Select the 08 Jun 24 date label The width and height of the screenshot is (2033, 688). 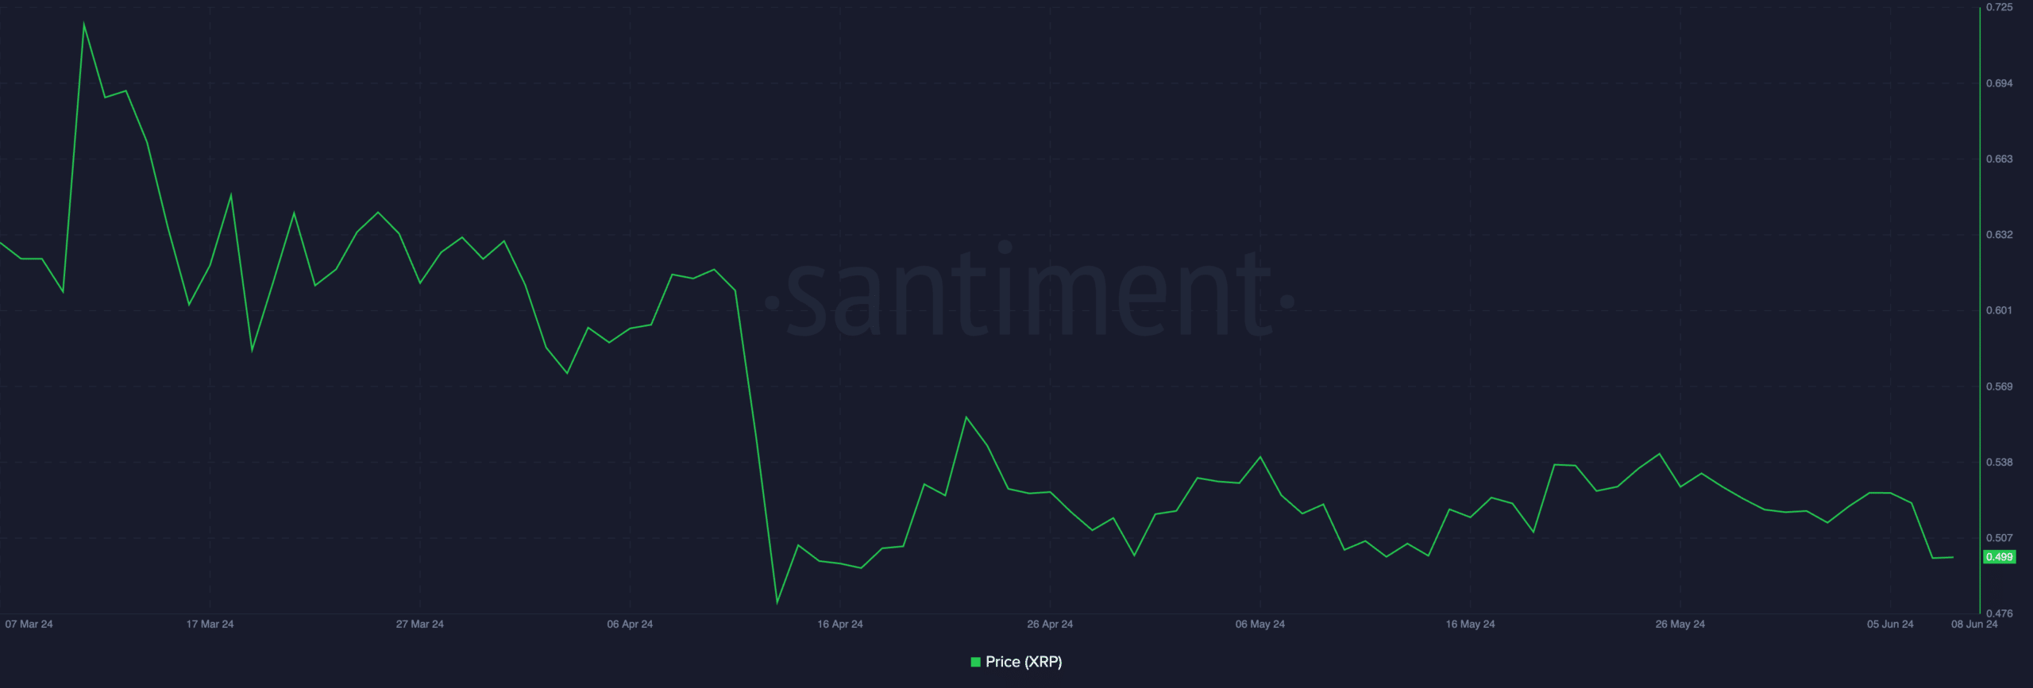tap(1974, 625)
